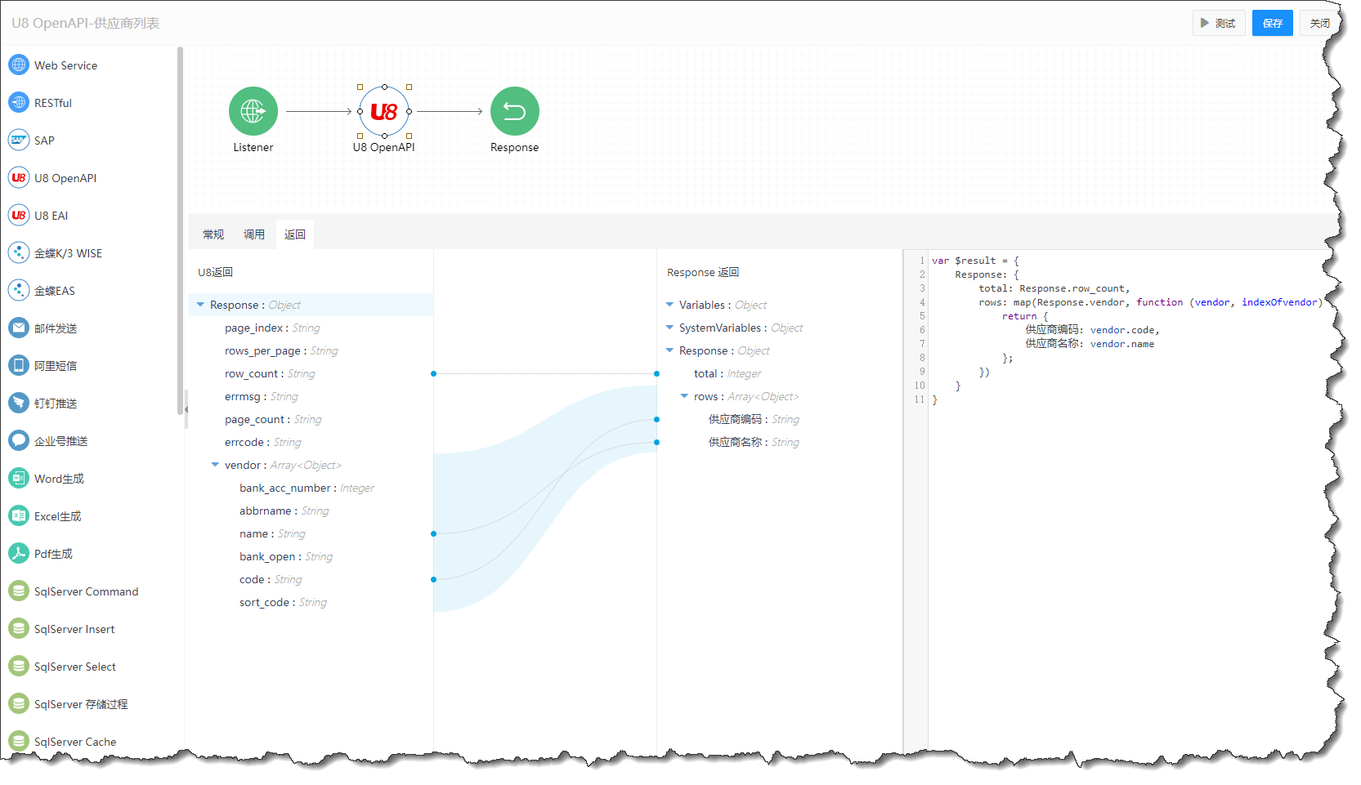
Task: Click the code field mapping connector dot
Action: [433, 579]
